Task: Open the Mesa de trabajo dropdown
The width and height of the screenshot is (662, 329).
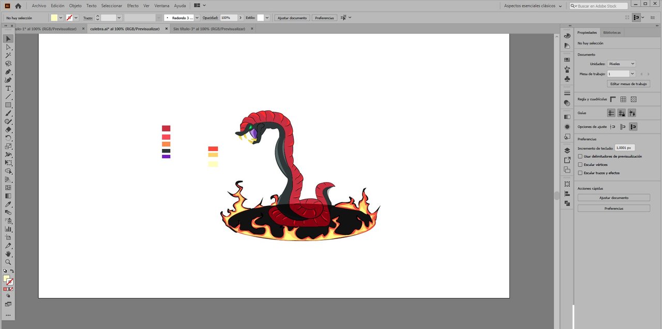Action: pos(632,74)
